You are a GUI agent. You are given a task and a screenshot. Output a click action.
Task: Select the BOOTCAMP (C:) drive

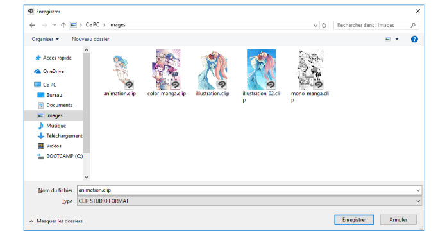point(64,156)
